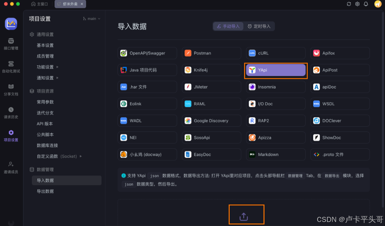Choose Postman import format
The height and width of the screenshot is (226, 385).
click(x=211, y=53)
